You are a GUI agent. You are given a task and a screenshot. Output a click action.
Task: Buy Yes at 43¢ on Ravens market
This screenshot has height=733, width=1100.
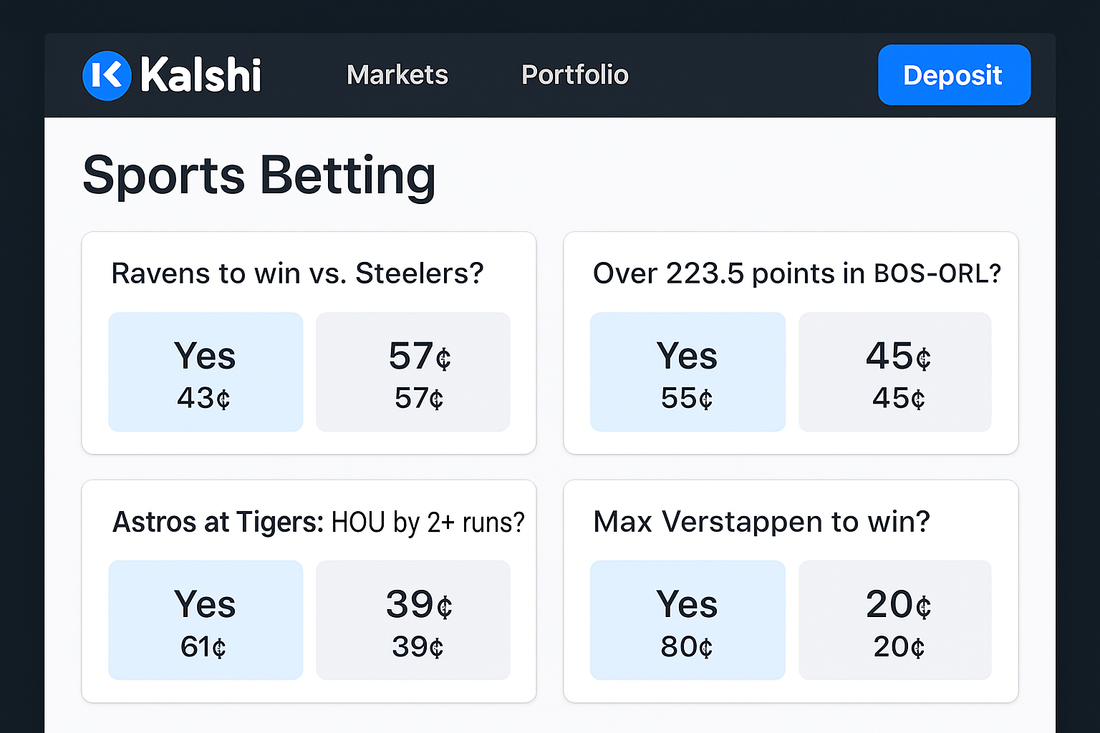coord(206,372)
